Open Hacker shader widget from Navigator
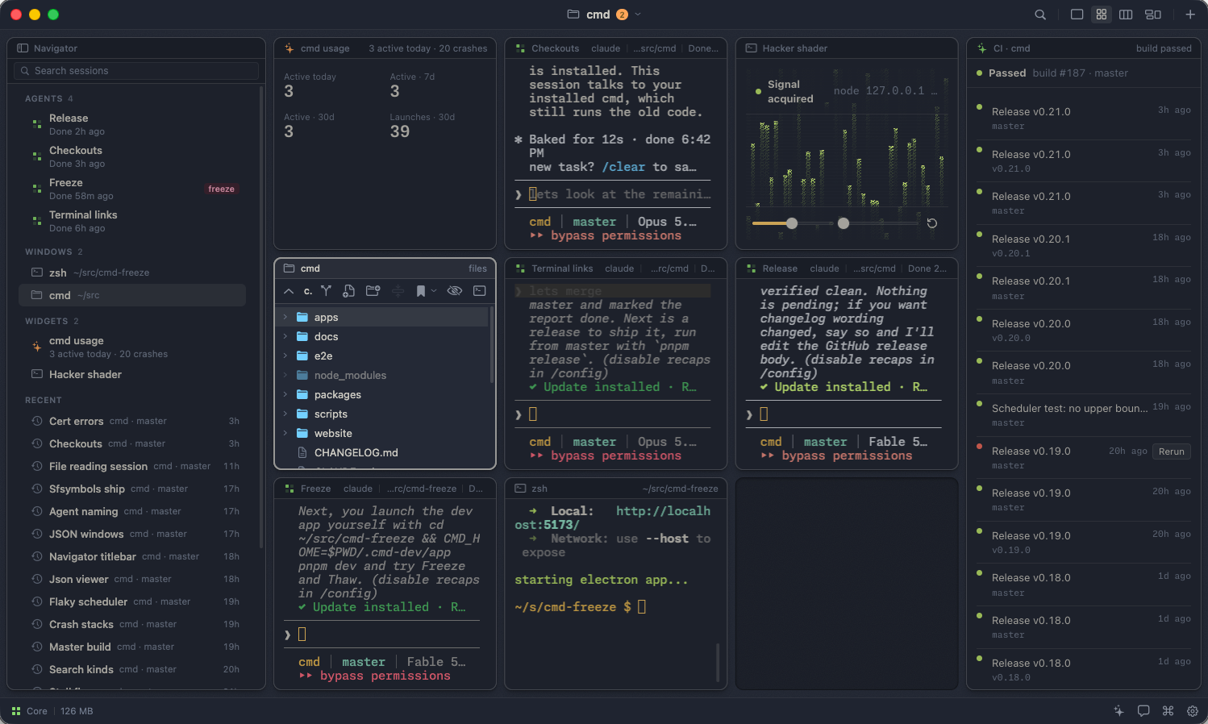Screen dimensions: 1208x724 point(132,374)
